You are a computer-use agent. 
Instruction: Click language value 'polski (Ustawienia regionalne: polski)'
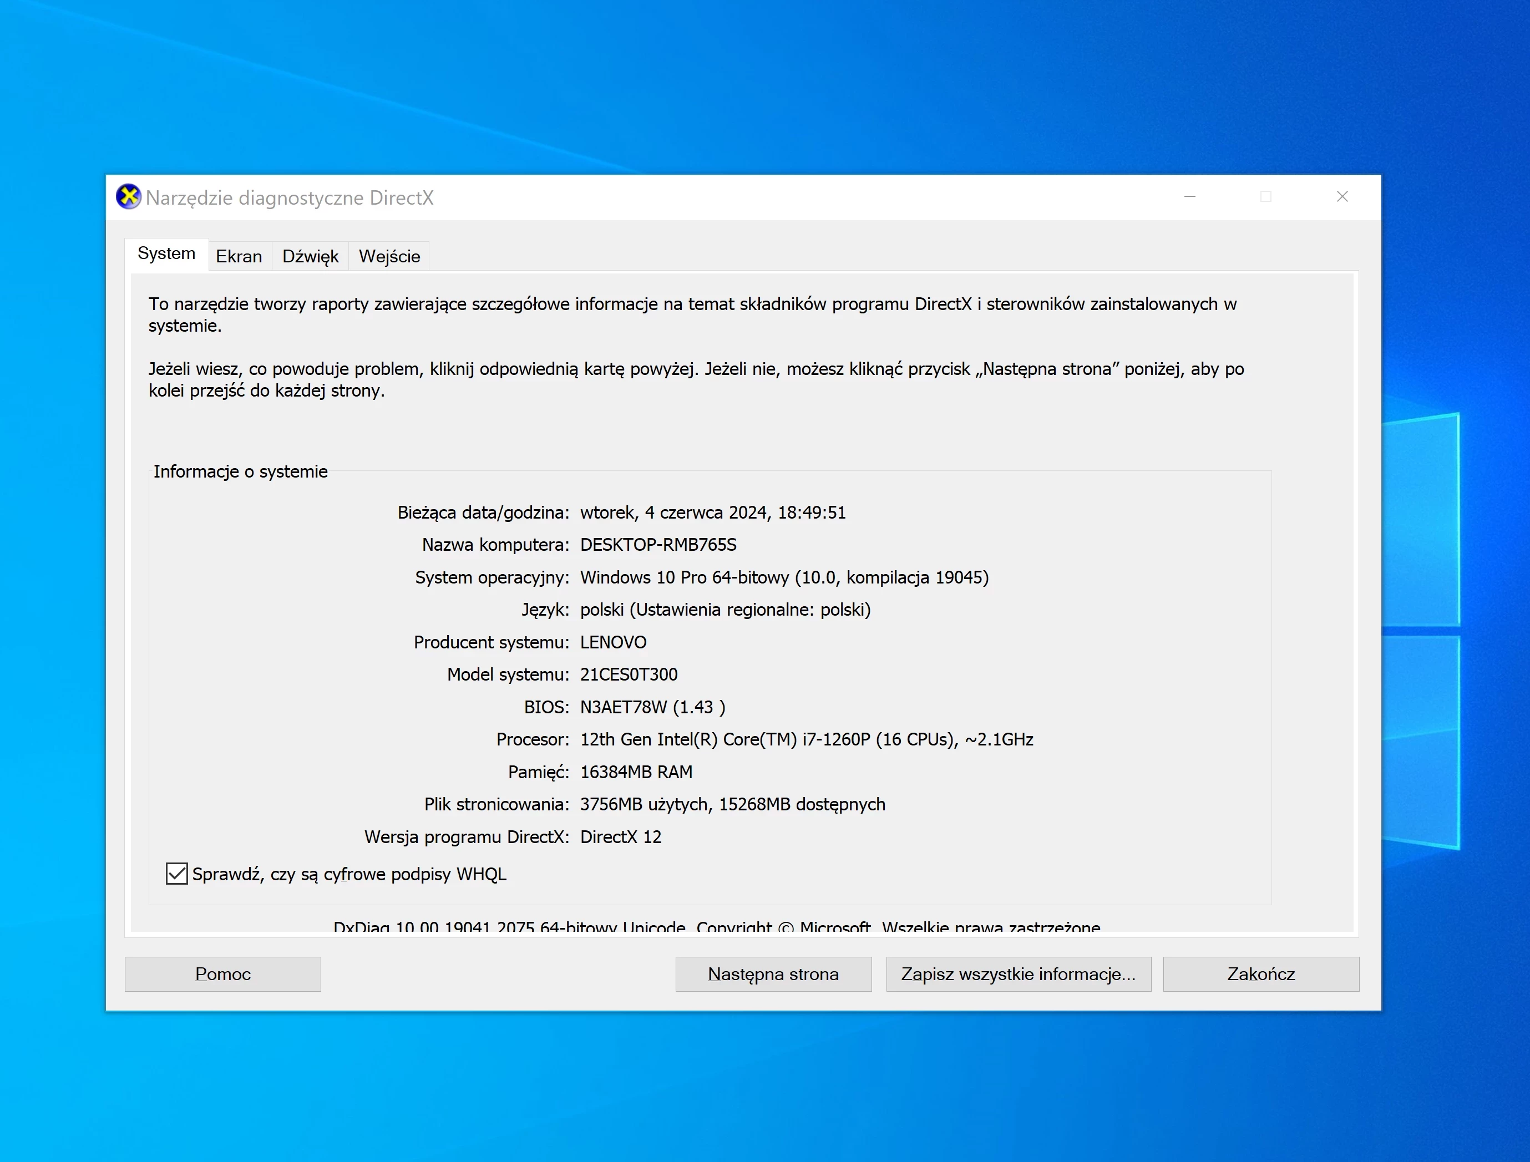point(726,610)
